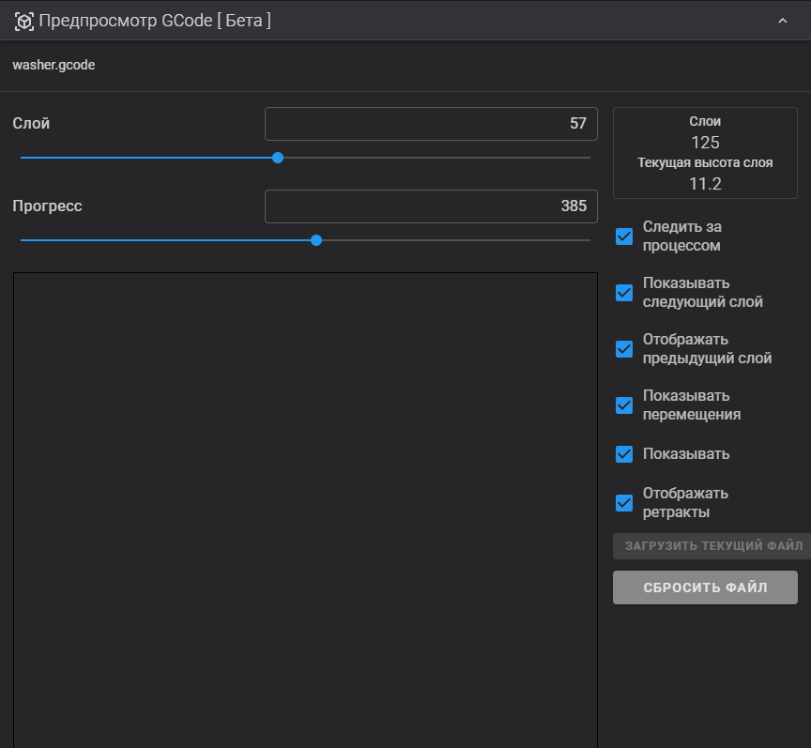Disable Отображать ретракты

(x=623, y=503)
